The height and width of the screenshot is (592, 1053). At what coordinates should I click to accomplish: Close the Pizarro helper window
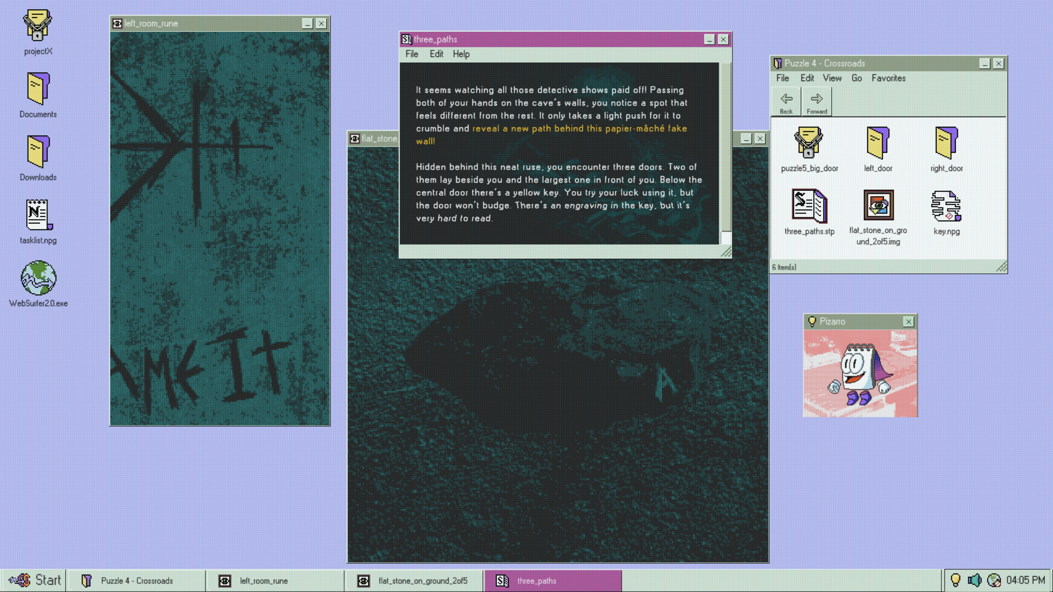point(908,322)
